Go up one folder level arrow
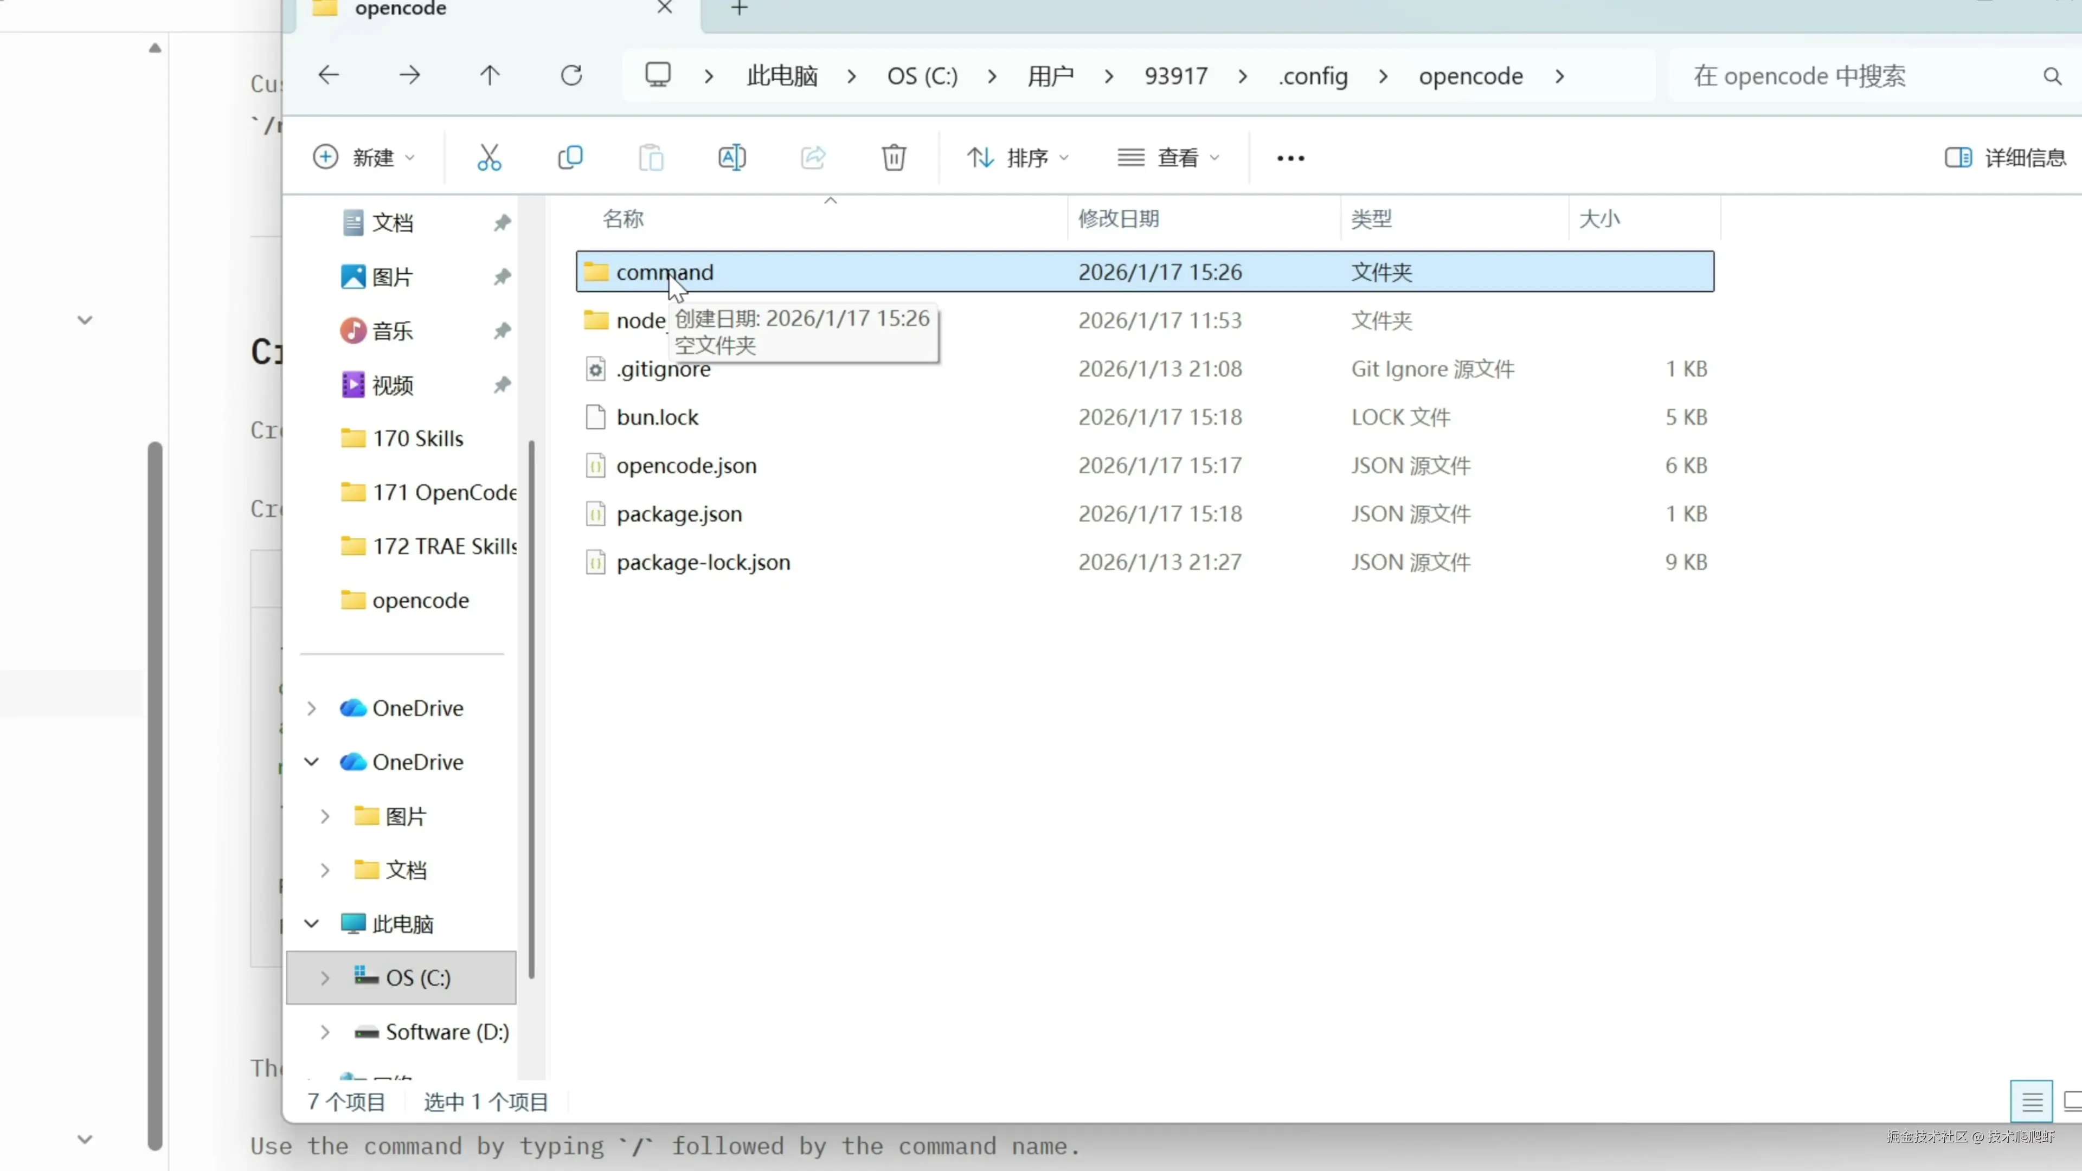This screenshot has height=1171, width=2082. click(x=490, y=76)
